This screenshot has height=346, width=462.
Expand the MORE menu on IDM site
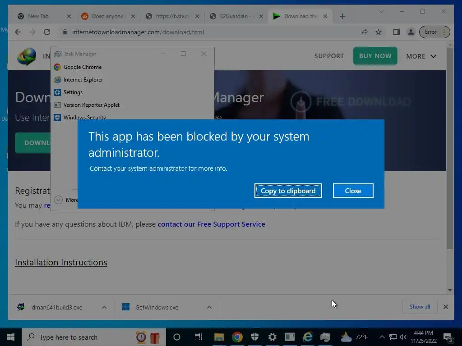pyautogui.click(x=421, y=56)
